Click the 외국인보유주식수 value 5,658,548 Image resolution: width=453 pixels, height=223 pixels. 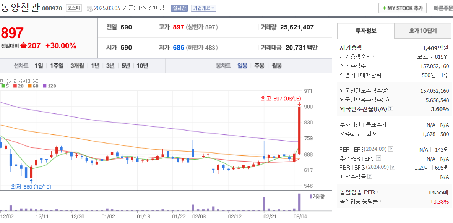pyautogui.click(x=437, y=100)
